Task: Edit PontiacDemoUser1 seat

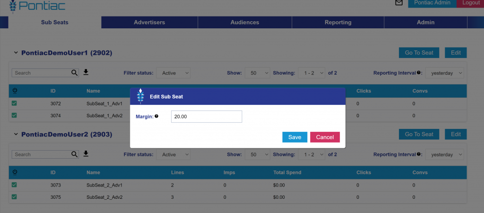Action: pos(456,53)
